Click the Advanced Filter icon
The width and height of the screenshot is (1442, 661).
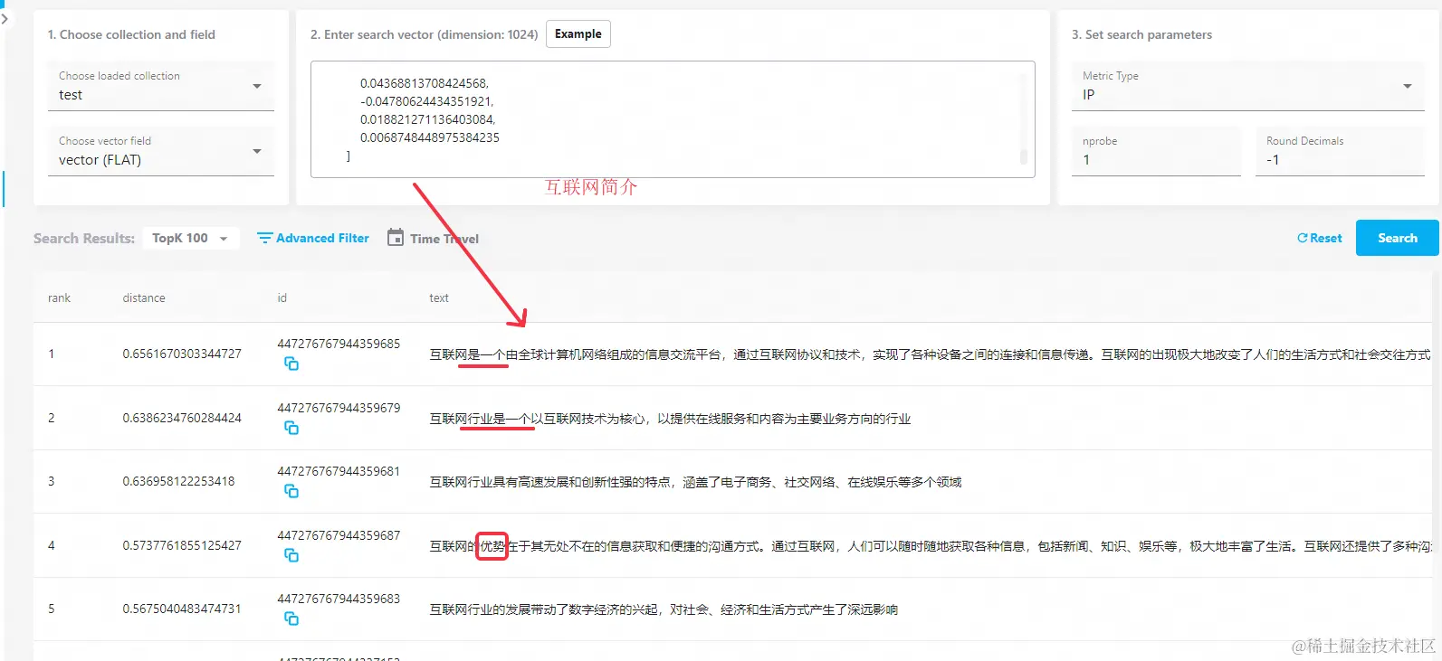tap(264, 238)
